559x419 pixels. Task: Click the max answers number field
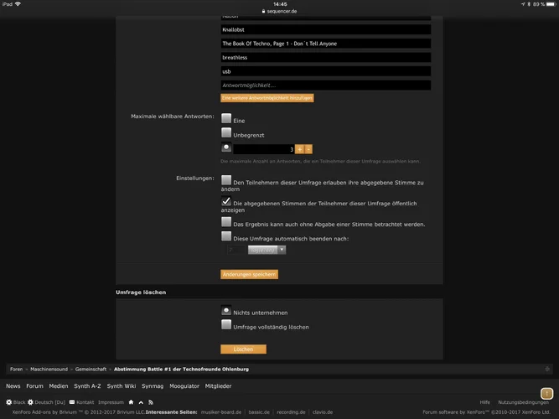click(x=264, y=149)
